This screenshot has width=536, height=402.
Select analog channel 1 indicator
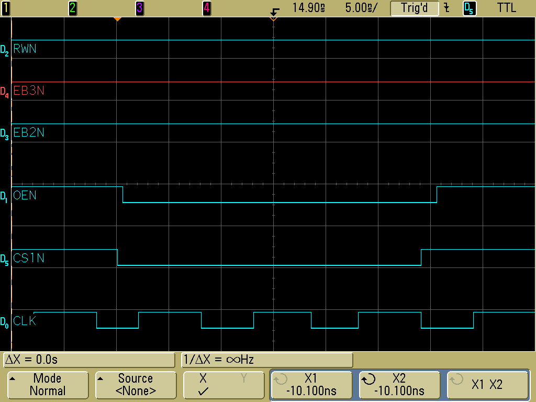point(6,8)
